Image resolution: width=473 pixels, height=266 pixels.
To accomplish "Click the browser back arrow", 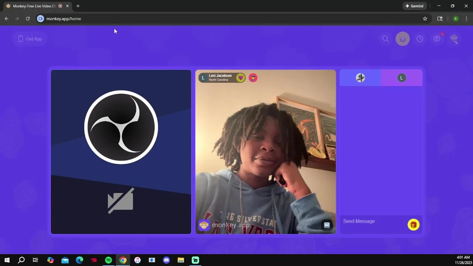I will point(7,18).
